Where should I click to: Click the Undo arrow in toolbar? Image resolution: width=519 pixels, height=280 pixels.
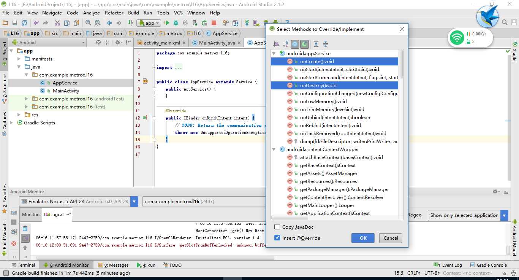point(36,23)
